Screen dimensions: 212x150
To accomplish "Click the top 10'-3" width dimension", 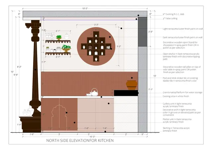I will point(85,8).
